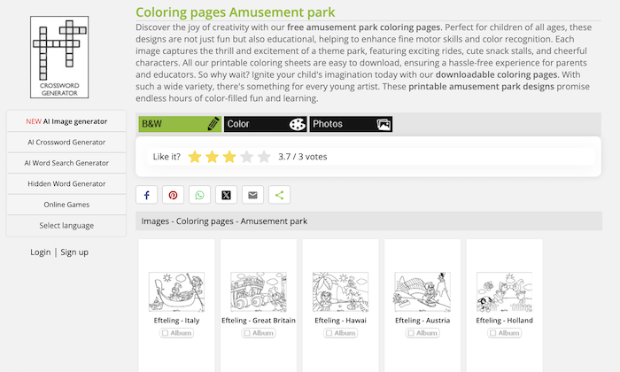Screen dimensions: 620x372
Task: Select the B&W tab
Action: pyautogui.click(x=179, y=124)
